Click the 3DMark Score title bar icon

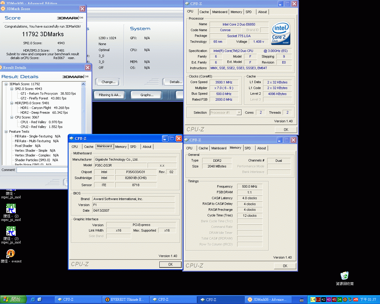(3, 9)
